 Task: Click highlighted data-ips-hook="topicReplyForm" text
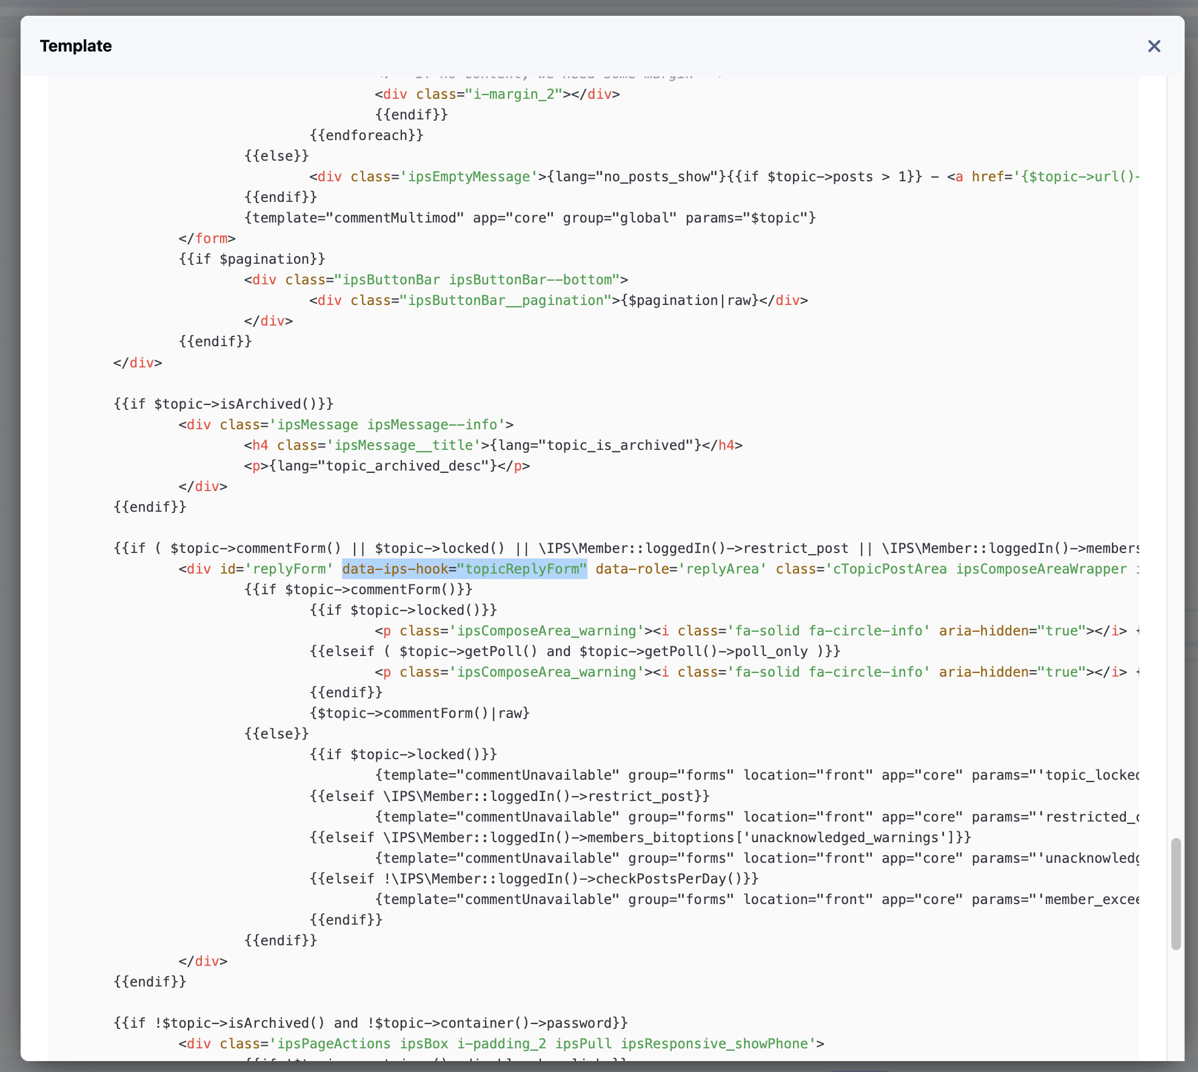click(x=464, y=569)
